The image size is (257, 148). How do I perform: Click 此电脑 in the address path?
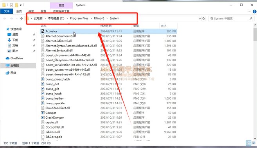(38, 18)
